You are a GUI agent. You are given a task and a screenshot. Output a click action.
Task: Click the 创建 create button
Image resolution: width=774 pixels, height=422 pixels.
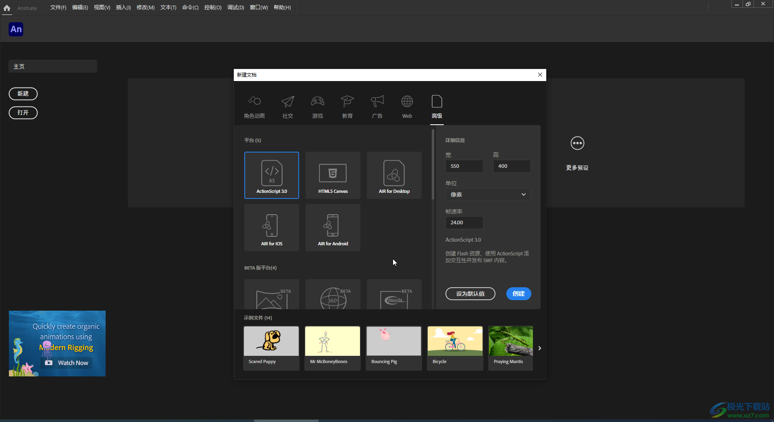click(518, 294)
